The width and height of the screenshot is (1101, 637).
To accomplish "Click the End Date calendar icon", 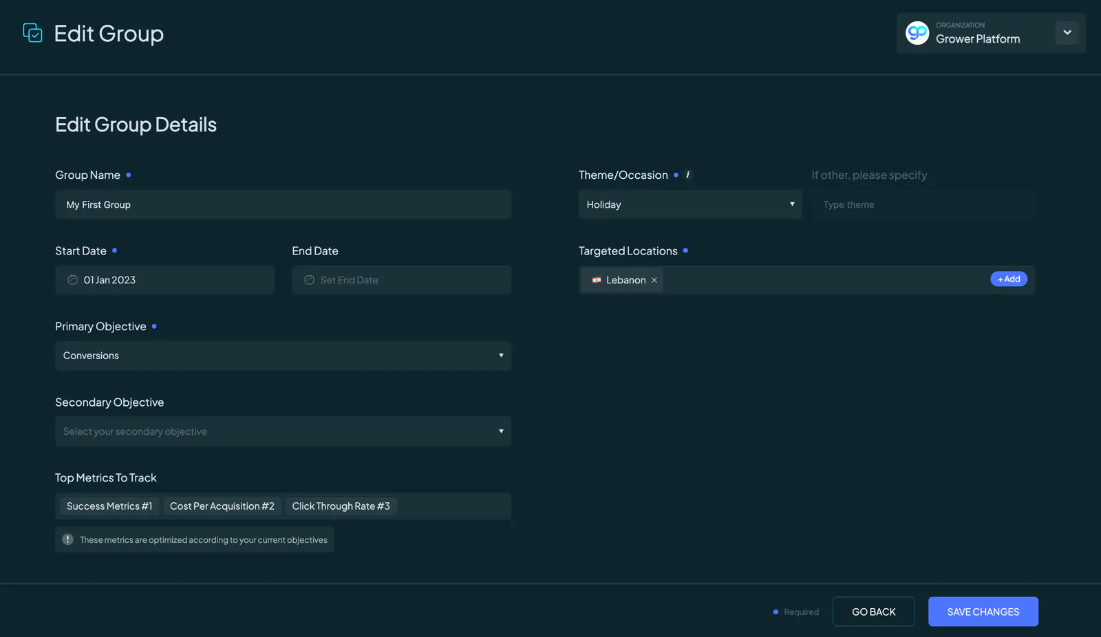I will (x=309, y=280).
